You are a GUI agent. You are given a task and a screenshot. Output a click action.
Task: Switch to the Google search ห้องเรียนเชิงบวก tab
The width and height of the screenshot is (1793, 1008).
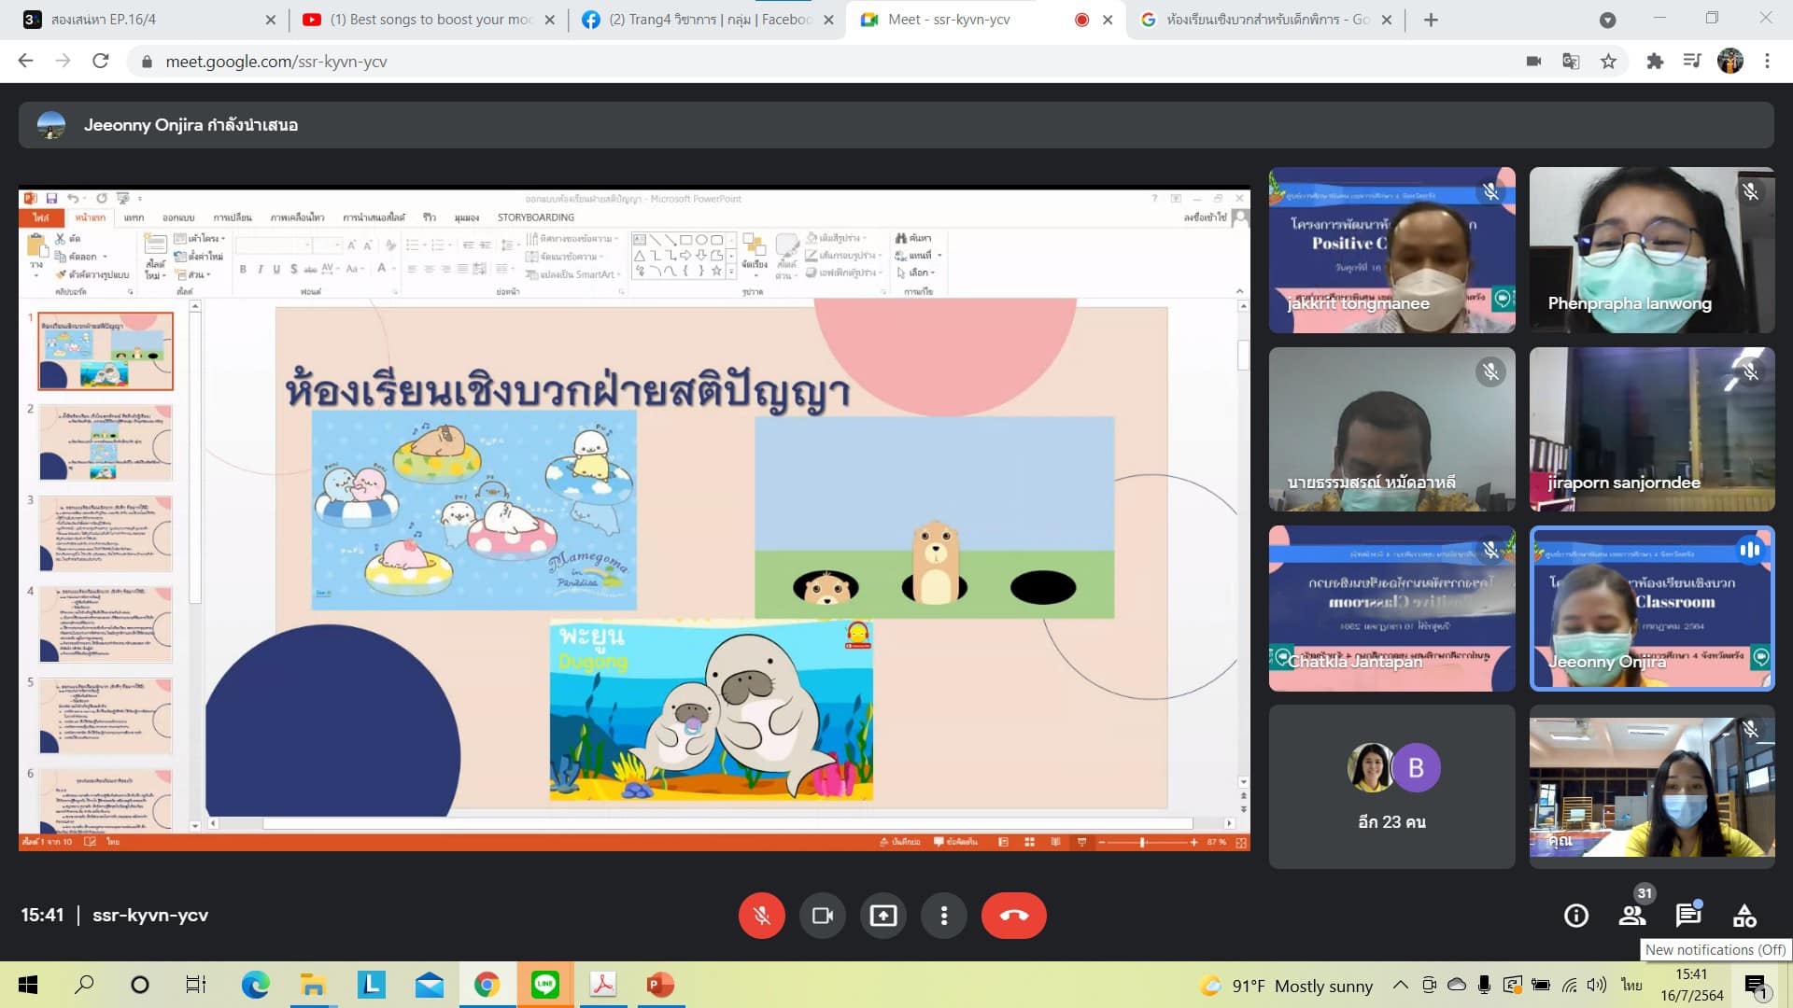1264,20
